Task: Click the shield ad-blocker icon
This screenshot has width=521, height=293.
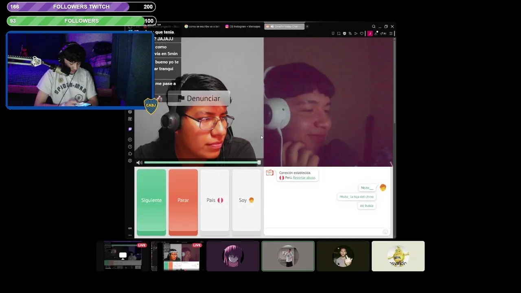Action: coord(344,33)
